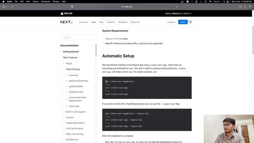Expand the Pages sidebar item
The height and width of the screenshot is (143, 254).
69,64
